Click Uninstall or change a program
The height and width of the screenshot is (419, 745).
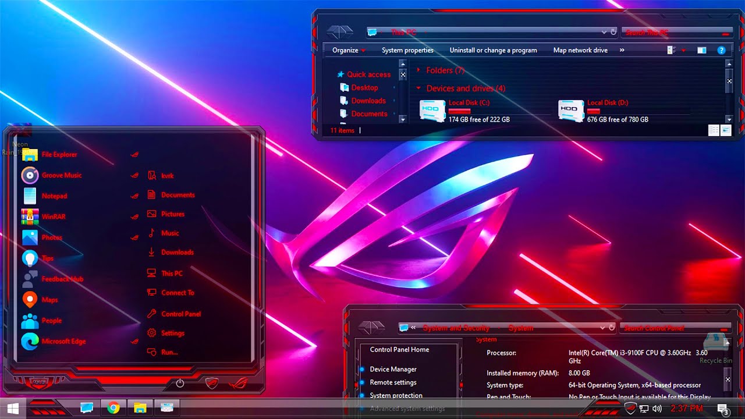[x=493, y=50]
